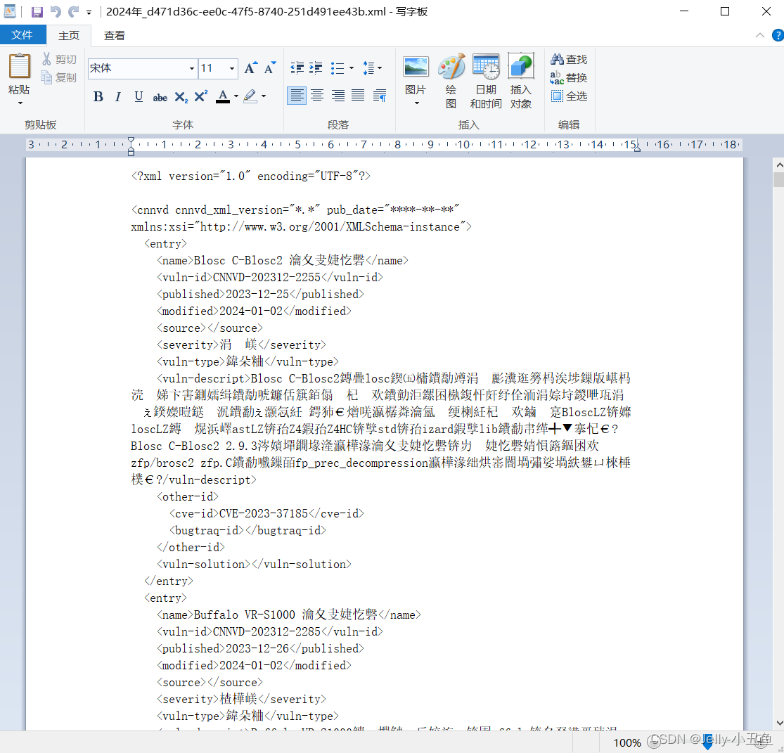The width and height of the screenshot is (784, 753).
Task: Align text left
Action: 297,95
